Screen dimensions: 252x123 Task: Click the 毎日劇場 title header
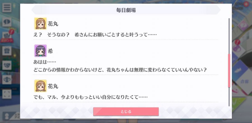click(126, 10)
